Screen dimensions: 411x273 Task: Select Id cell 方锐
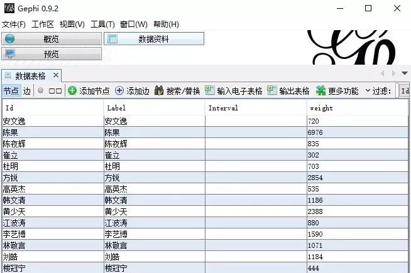[53, 178]
